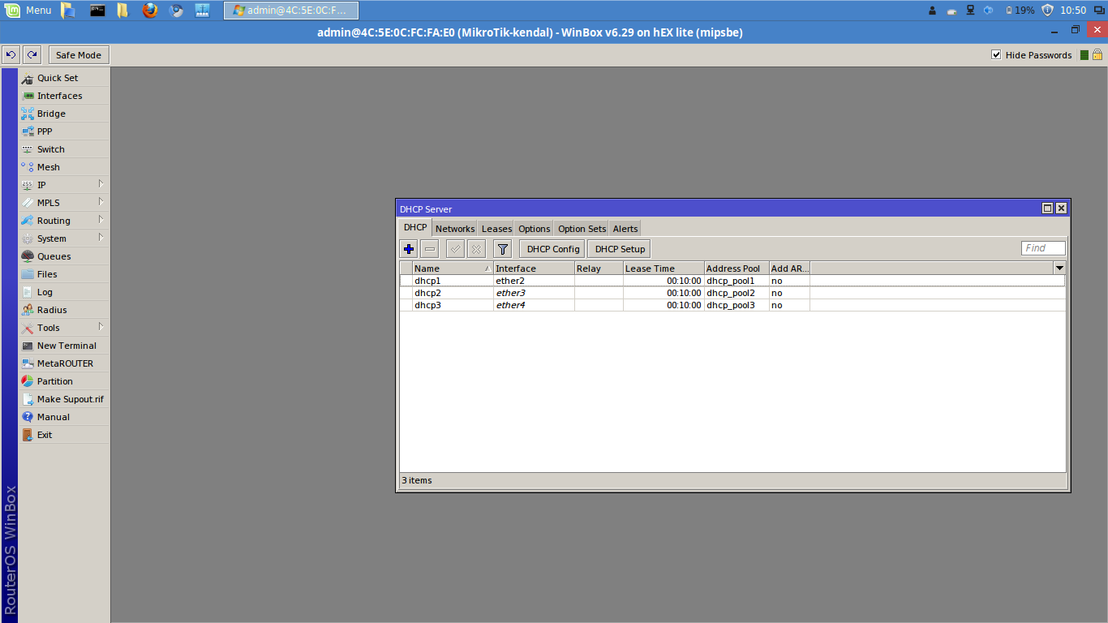Expand the Tools submenu arrow

coord(101,327)
